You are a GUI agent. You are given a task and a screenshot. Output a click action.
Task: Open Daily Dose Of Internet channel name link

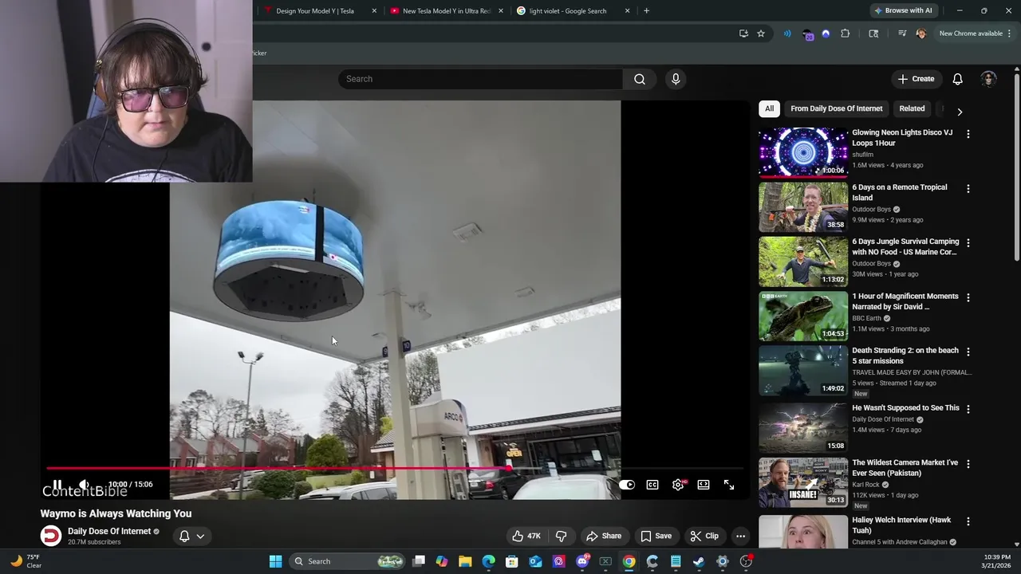pyautogui.click(x=109, y=532)
